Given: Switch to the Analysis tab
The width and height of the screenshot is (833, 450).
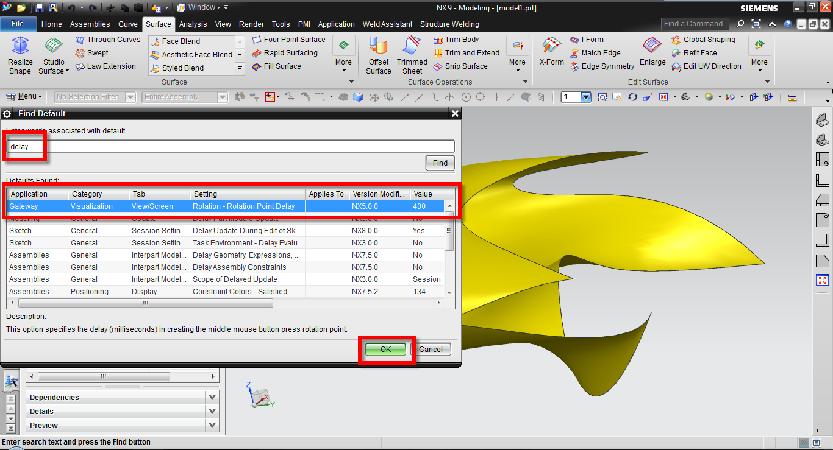Looking at the screenshot, I should tap(193, 24).
